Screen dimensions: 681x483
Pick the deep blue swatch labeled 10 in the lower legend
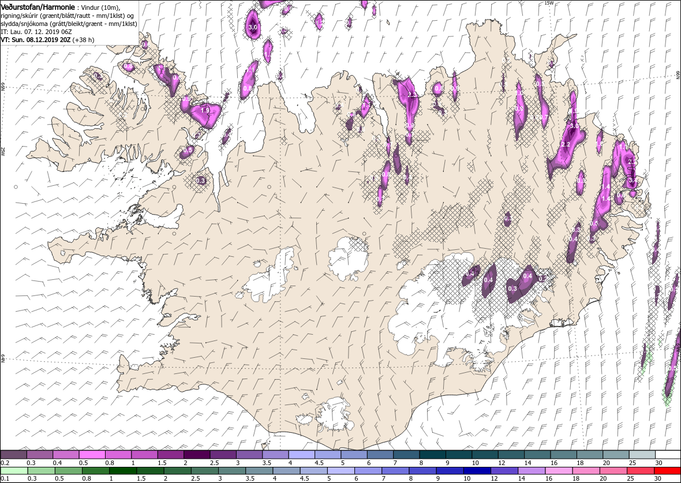click(477, 471)
